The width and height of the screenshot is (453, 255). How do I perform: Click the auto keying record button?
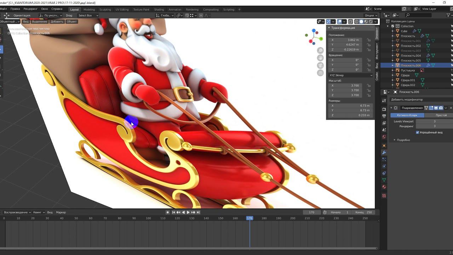pos(168,212)
